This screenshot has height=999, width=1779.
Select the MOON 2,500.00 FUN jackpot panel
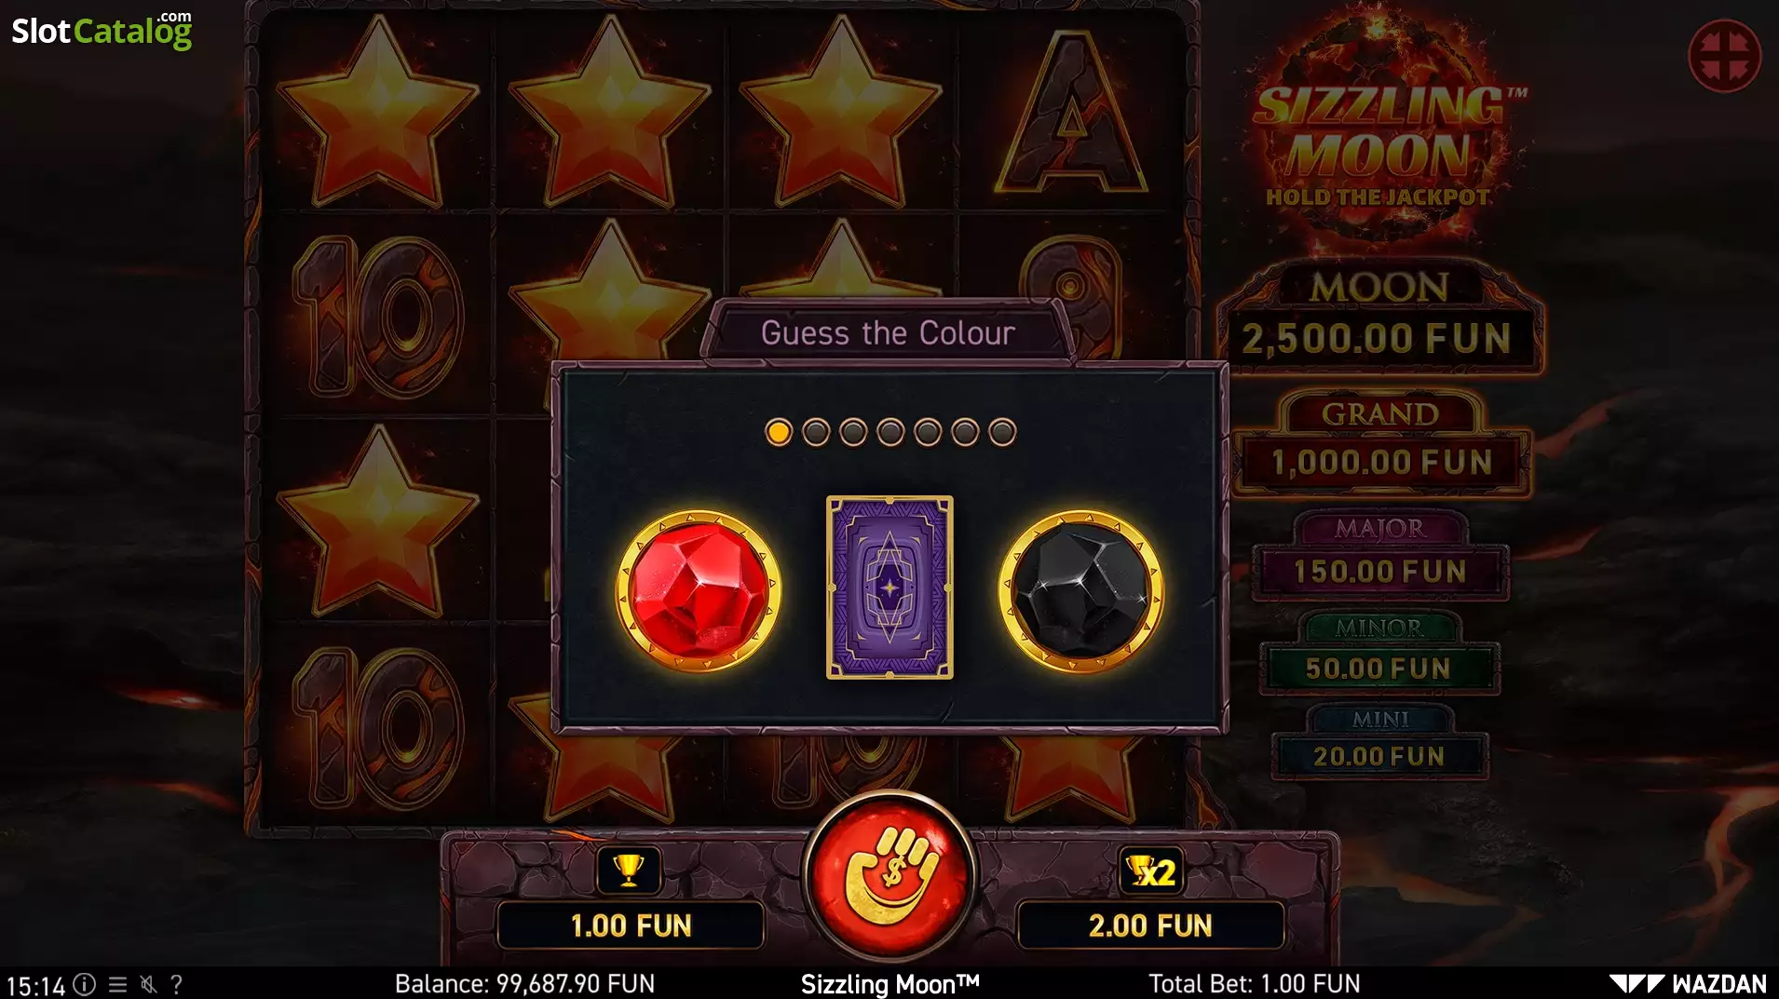(1379, 317)
